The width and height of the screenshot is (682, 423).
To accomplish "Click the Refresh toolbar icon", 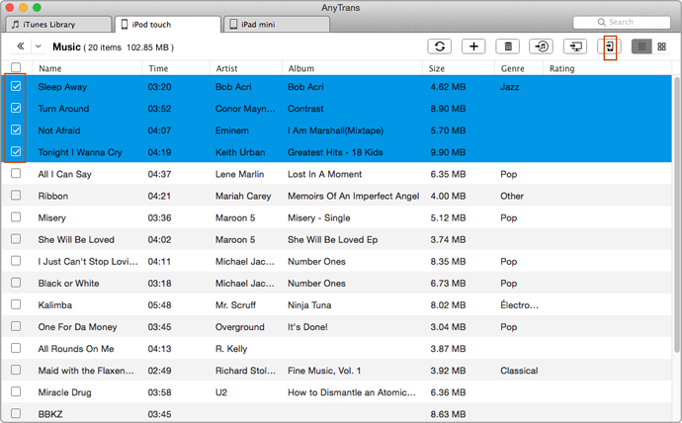I will [439, 46].
